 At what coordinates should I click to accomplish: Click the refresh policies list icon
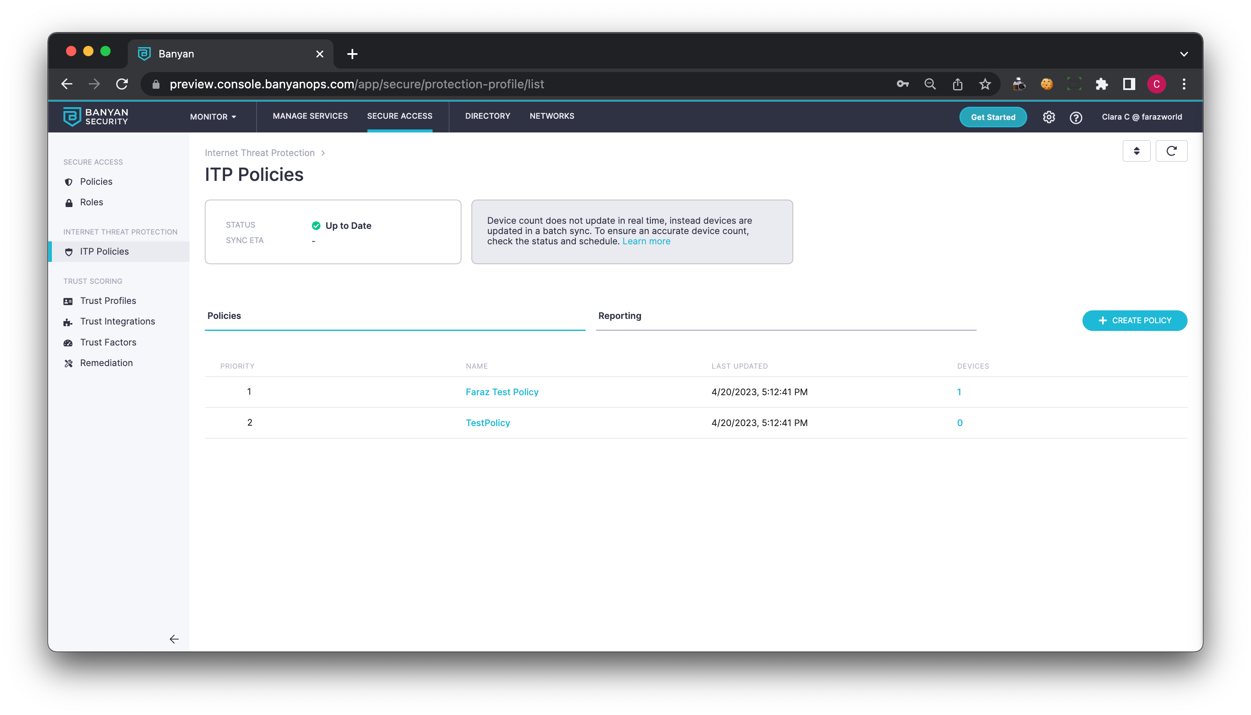coord(1171,151)
